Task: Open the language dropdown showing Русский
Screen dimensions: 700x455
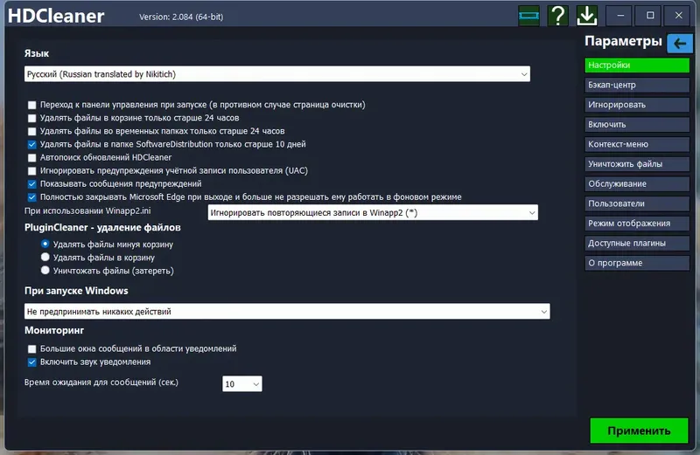Action: pos(277,74)
